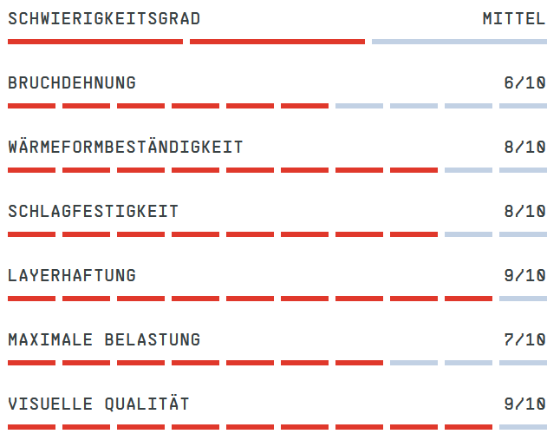Click the SCHLAGFESTIGKEIT label
This screenshot has height=447, width=560.
pyautogui.click(x=94, y=211)
